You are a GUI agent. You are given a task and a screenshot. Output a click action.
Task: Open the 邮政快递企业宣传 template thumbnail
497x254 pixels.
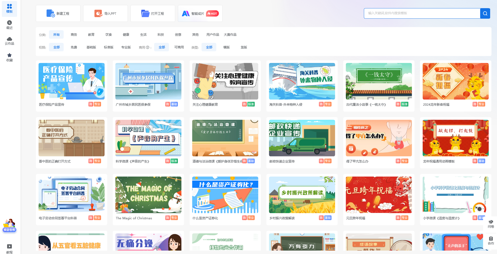coord(302,138)
